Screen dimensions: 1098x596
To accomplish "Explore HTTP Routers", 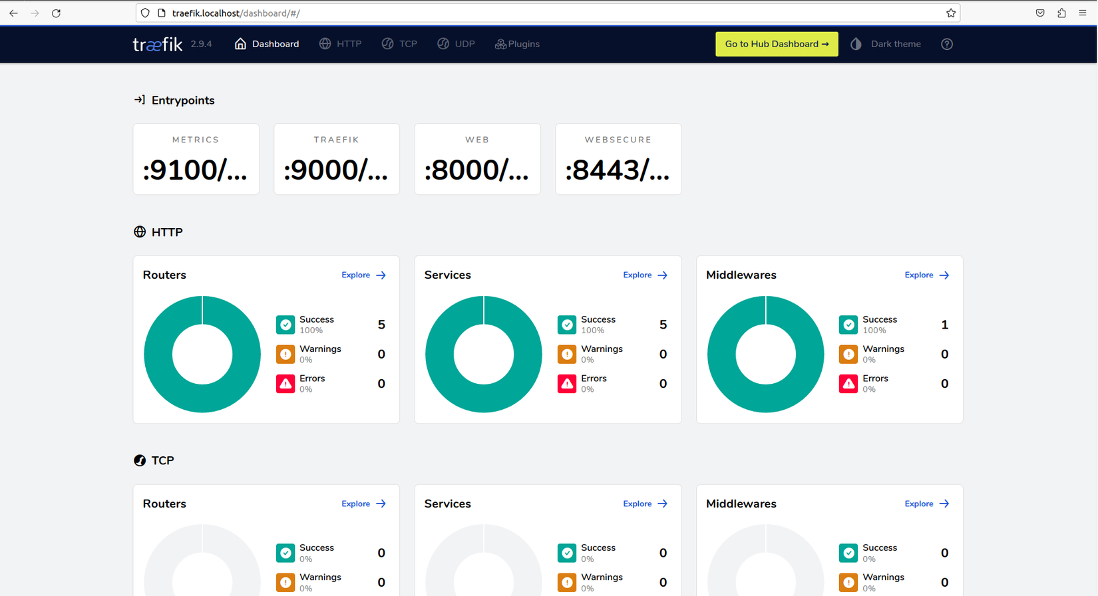I will (x=364, y=275).
